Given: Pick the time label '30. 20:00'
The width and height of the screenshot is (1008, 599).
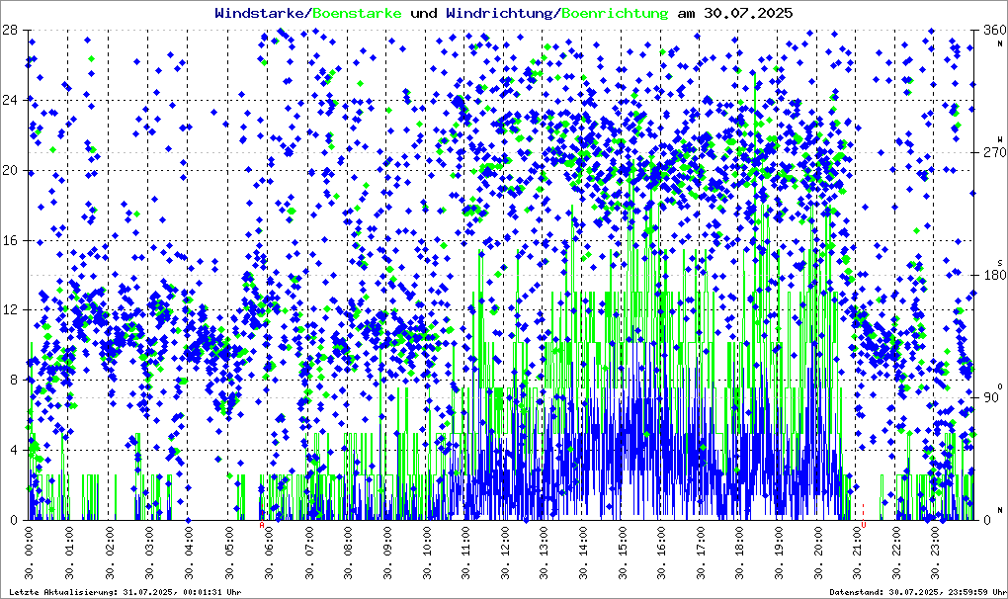Looking at the screenshot, I should 817,553.
